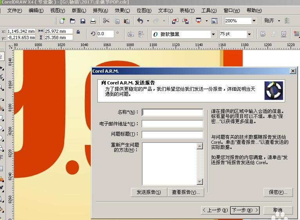Click the Export icon

point(185,21)
